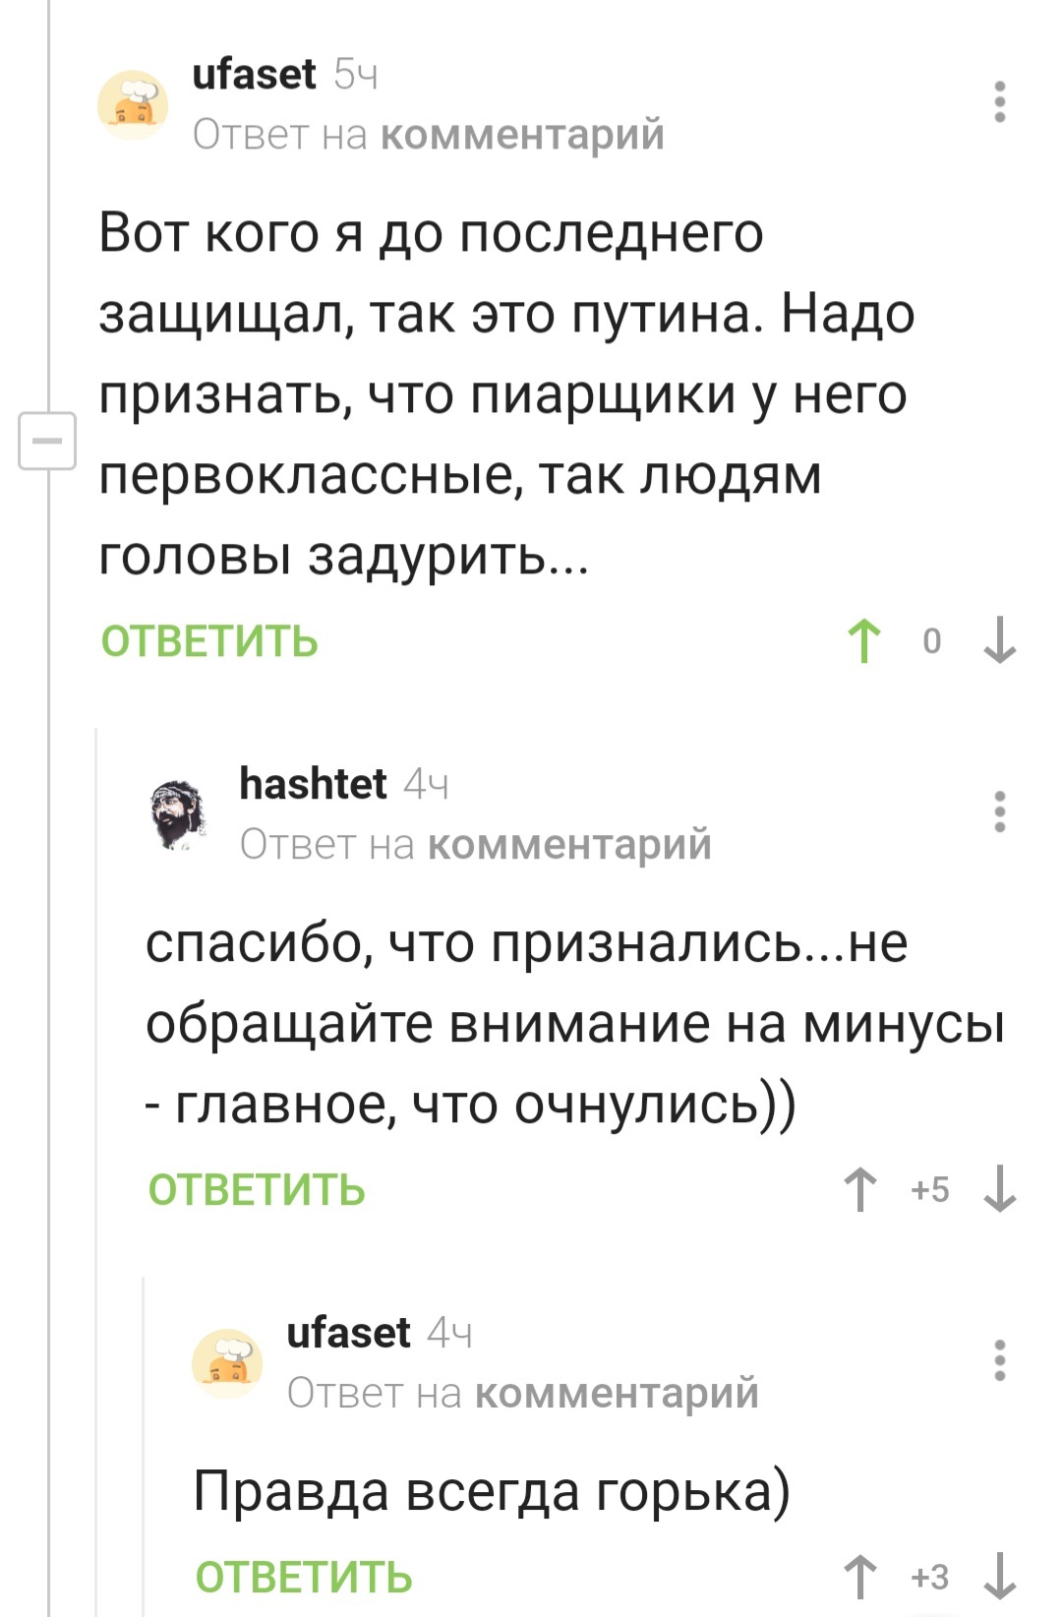Viewport: 1062px width, 1617px height.
Task: Open ufaset username link on top comment
Action: point(254,74)
